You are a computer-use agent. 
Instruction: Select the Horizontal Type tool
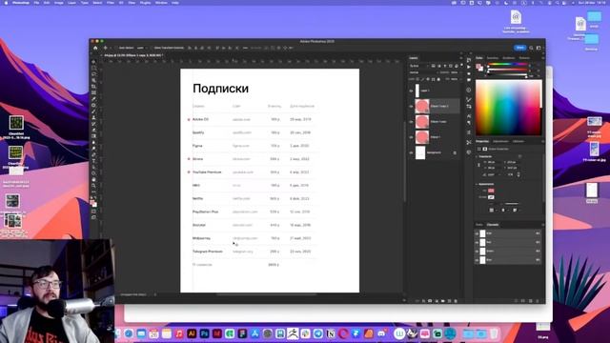click(93, 161)
